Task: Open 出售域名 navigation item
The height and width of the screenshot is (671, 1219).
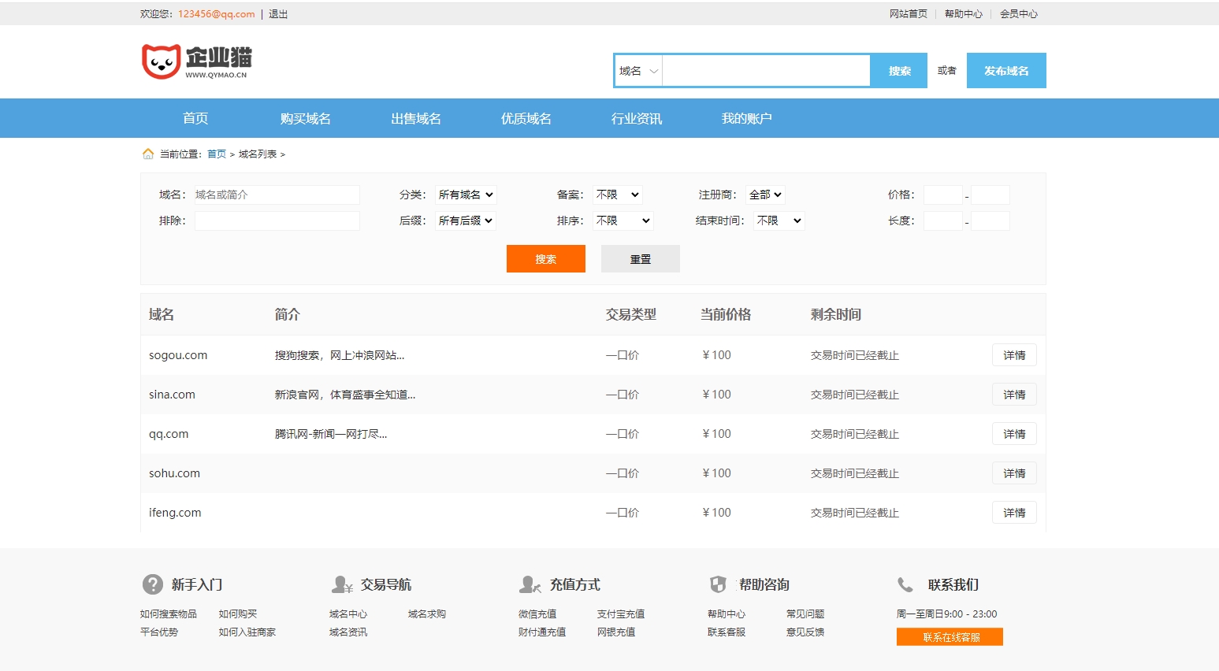Action: 416,118
